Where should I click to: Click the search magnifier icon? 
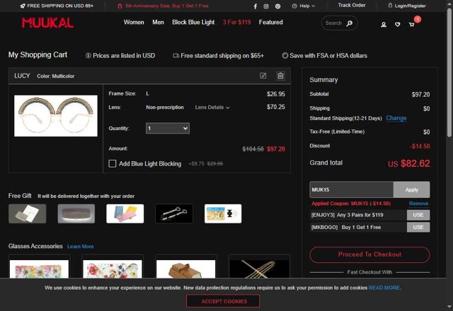(350, 23)
